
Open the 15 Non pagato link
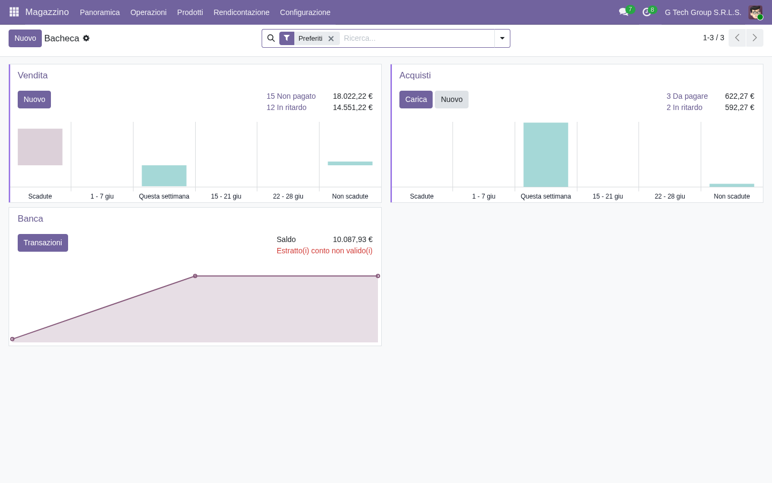[291, 96]
